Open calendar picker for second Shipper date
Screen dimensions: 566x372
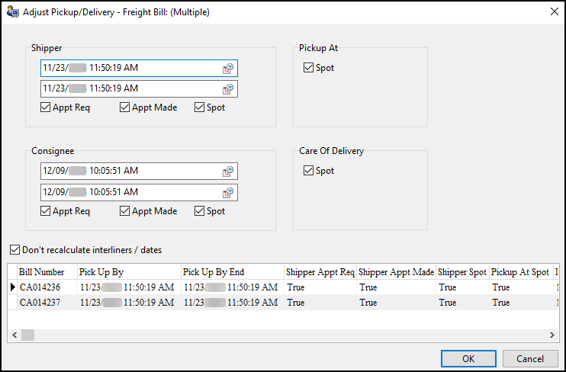(x=228, y=89)
